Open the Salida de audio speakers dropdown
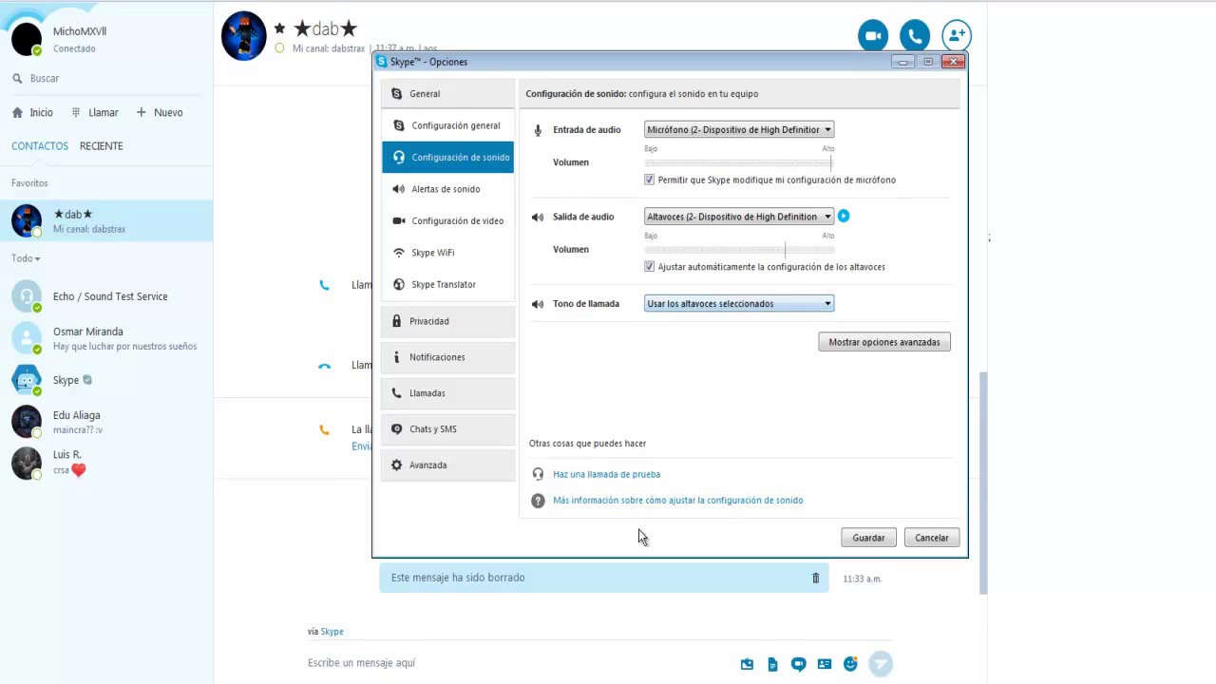This screenshot has height=684, width=1216. 739,217
